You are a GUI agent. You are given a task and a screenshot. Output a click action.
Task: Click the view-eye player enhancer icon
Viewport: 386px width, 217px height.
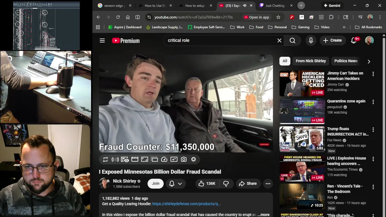[x=125, y=159]
